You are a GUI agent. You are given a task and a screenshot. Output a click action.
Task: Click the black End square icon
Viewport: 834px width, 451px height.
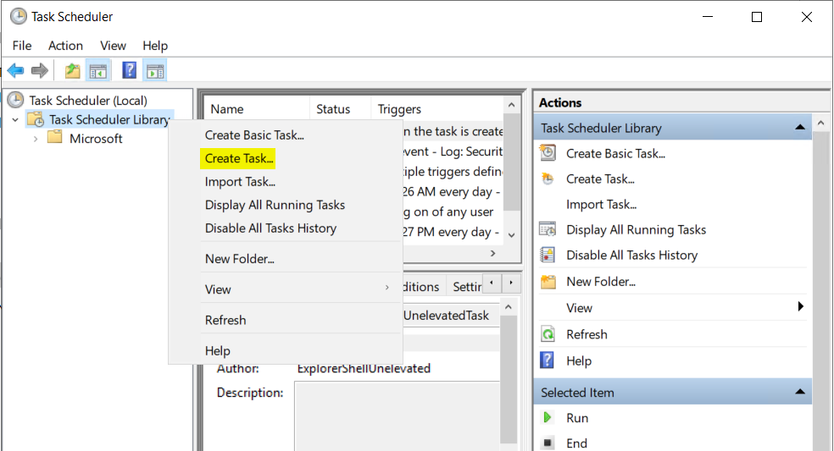click(x=548, y=442)
